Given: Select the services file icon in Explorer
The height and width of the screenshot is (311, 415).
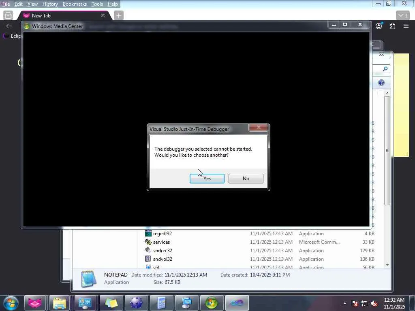Looking at the screenshot, I should tap(148, 242).
